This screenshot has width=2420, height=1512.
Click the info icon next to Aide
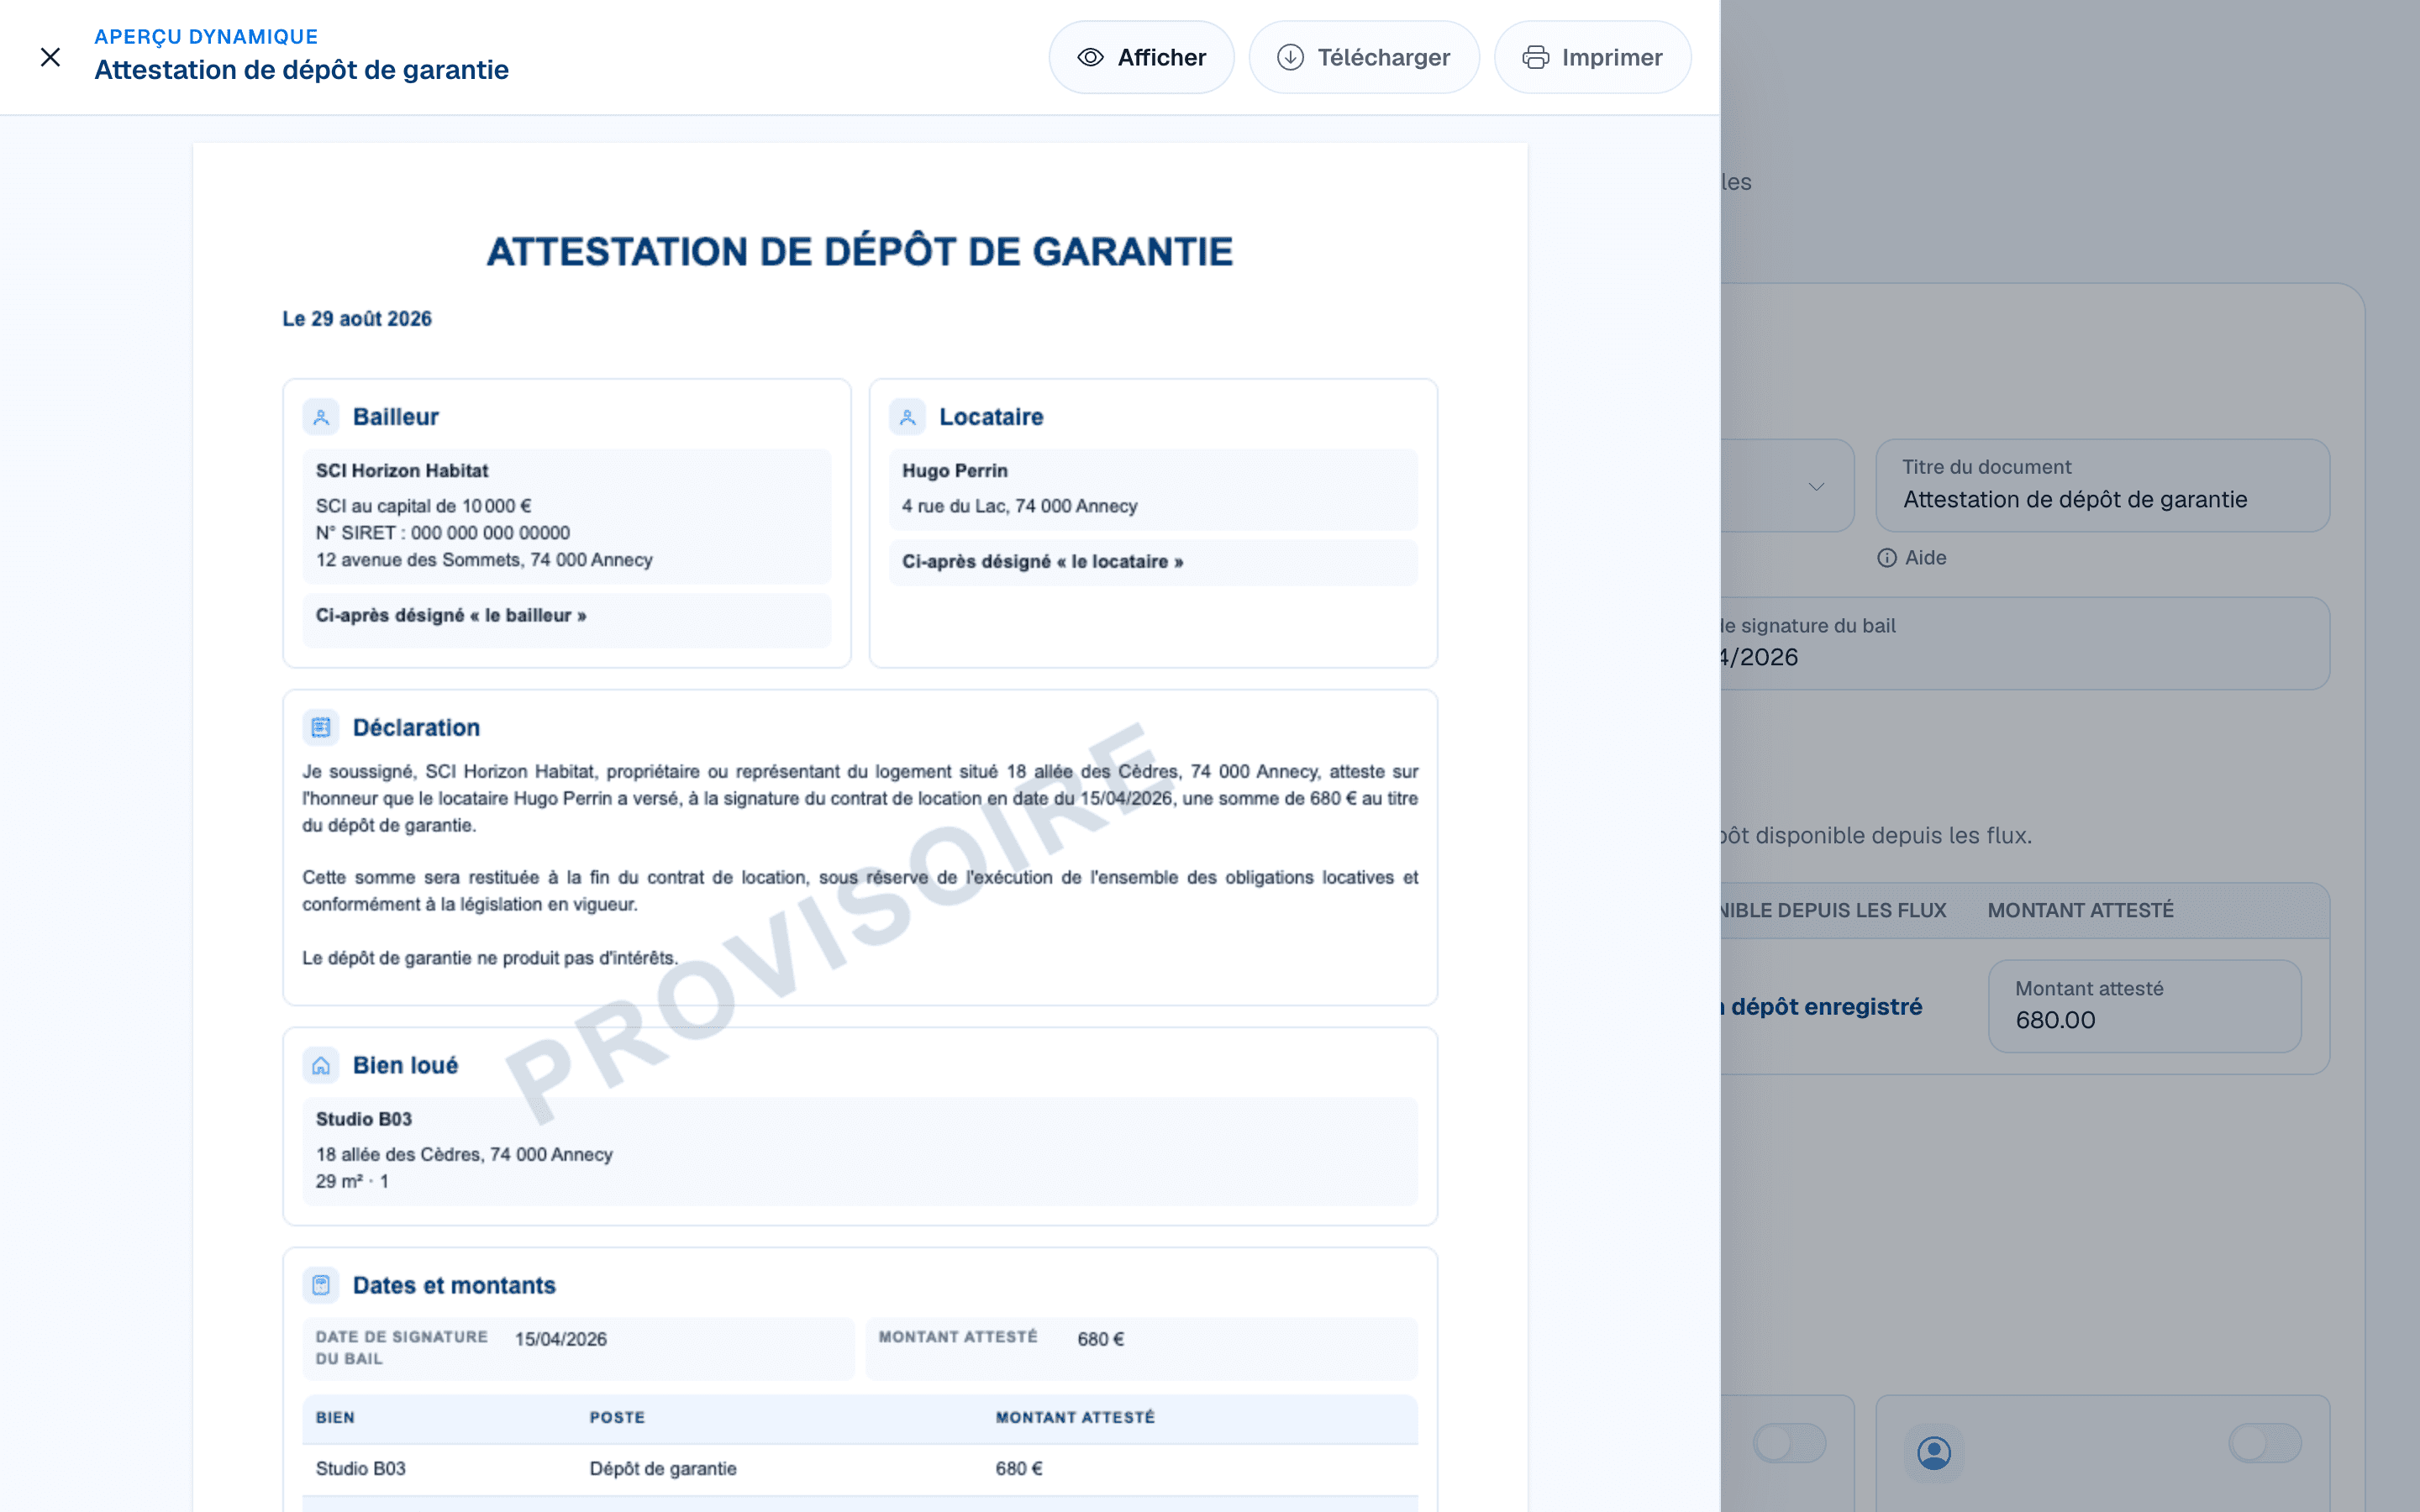point(1887,558)
